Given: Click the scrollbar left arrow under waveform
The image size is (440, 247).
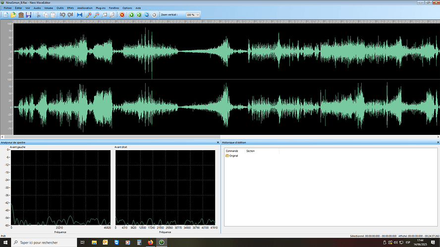Looking at the screenshot, I should (x=2, y=137).
